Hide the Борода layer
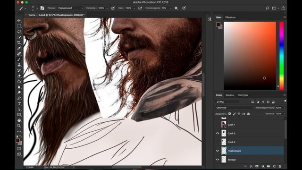Viewport: 302px width, 170px height. (218, 160)
